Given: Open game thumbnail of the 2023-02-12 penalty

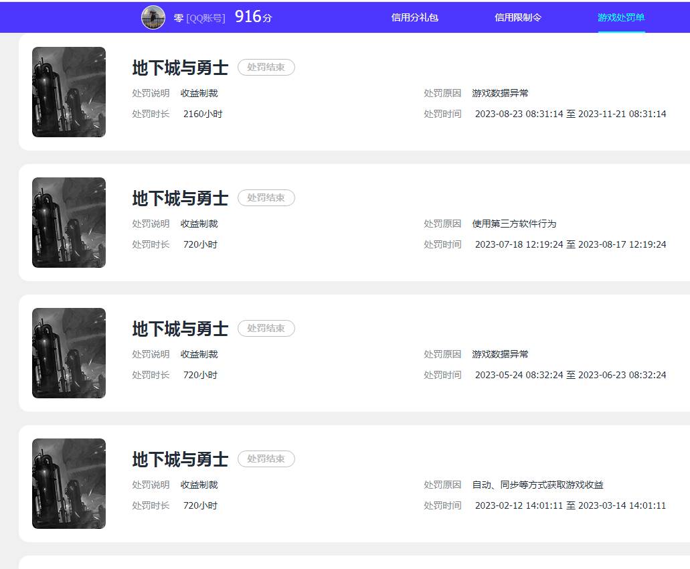Looking at the screenshot, I should pos(69,484).
